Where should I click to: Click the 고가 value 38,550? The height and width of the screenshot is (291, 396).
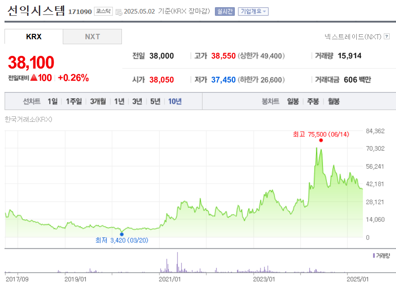coord(223,56)
